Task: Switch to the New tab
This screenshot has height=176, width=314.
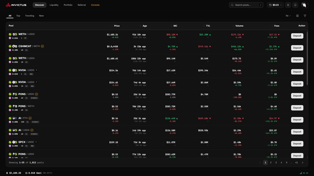Action: (41, 16)
